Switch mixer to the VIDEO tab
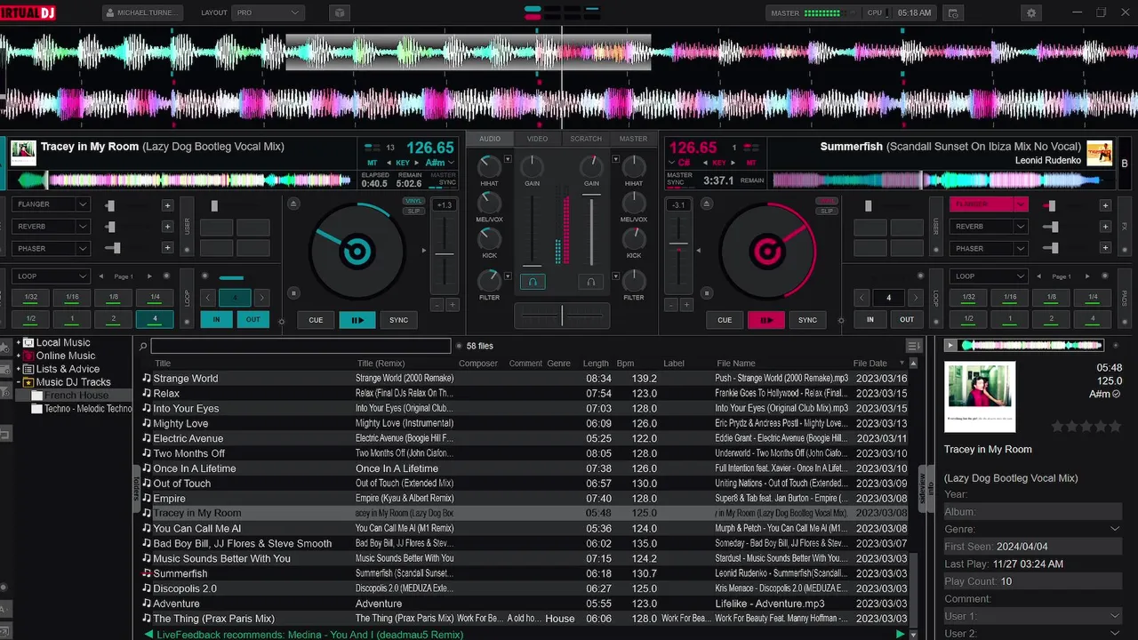 click(537, 139)
